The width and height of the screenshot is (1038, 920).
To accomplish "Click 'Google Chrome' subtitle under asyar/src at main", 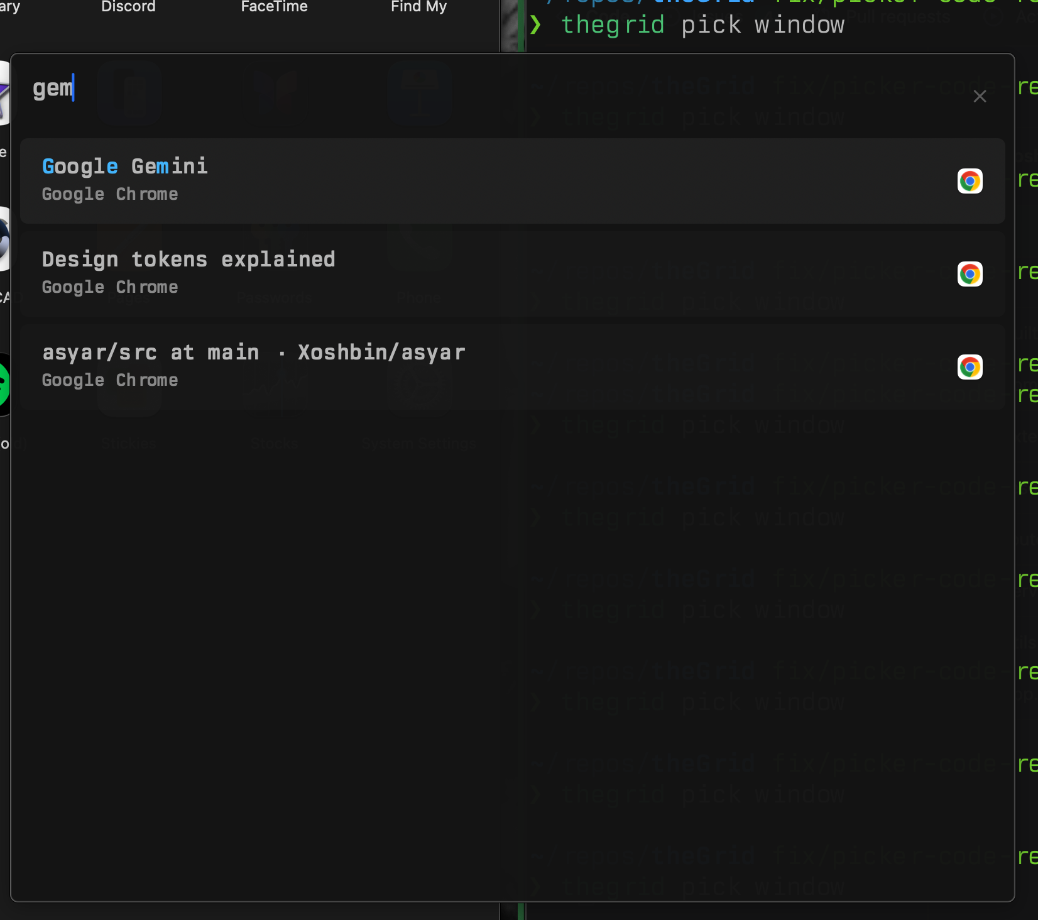I will pyautogui.click(x=110, y=381).
